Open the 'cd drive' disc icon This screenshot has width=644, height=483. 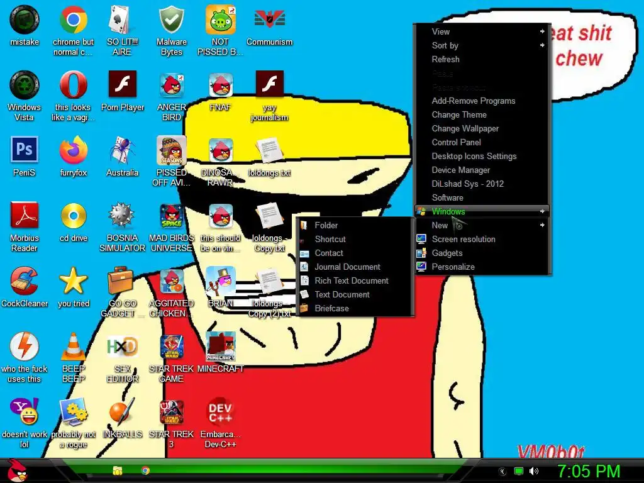pos(73,216)
